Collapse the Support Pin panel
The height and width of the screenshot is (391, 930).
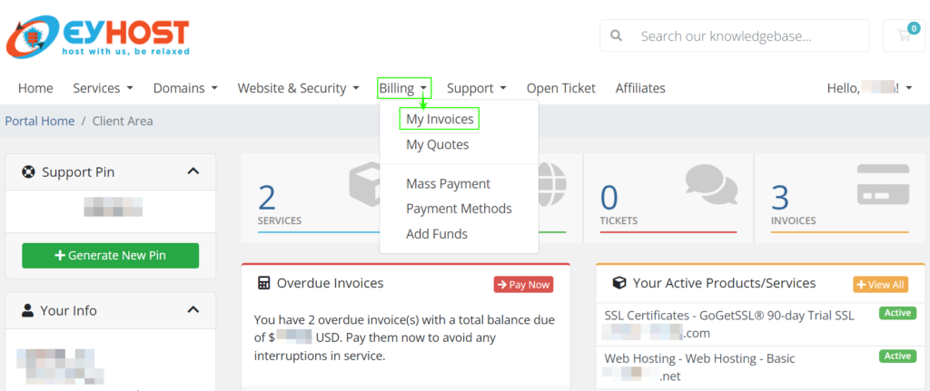(193, 171)
